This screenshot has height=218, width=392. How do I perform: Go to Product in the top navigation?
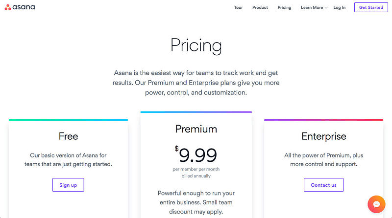[x=260, y=8]
